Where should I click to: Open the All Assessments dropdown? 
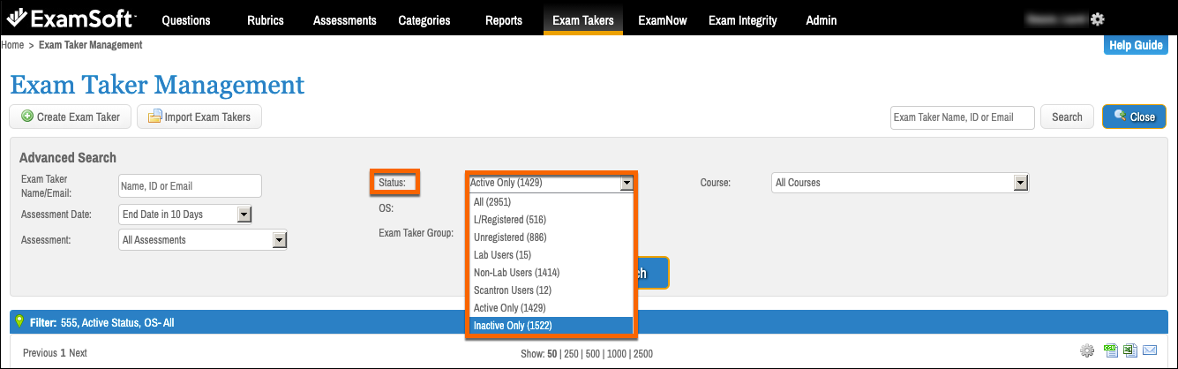[x=203, y=239]
